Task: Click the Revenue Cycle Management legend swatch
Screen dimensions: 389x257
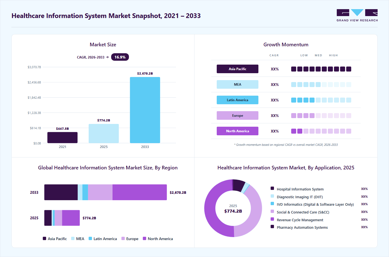Action: pyautogui.click(x=272, y=219)
